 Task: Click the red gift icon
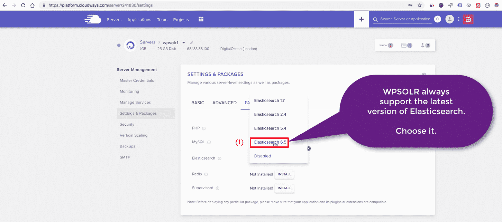pos(468,19)
